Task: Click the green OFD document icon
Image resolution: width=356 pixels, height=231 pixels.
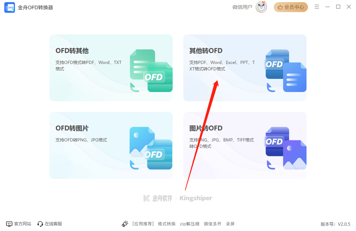Action: click(x=151, y=71)
